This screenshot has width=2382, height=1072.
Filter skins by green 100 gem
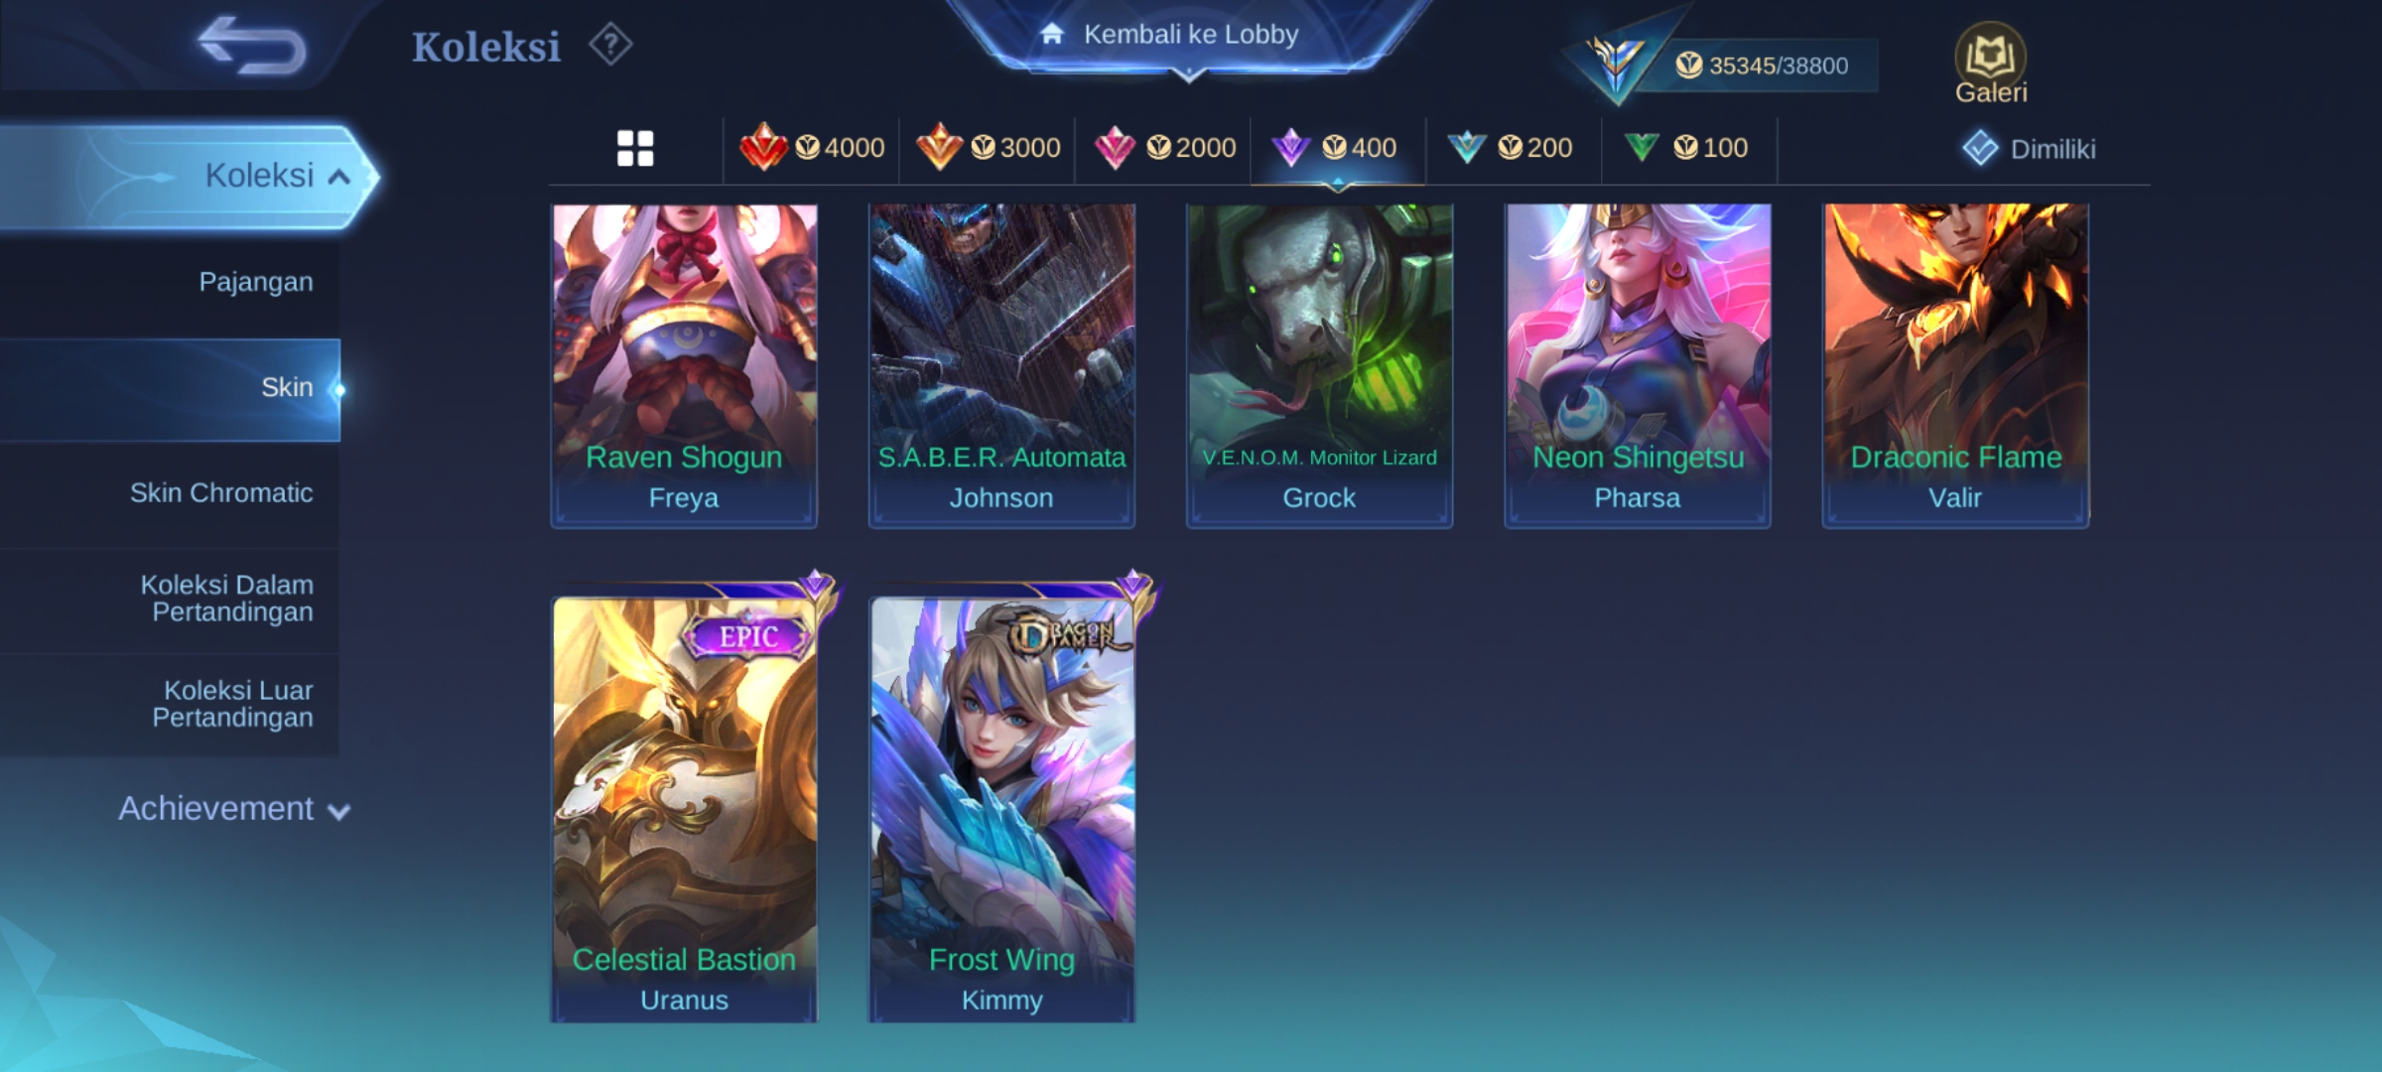click(1685, 148)
